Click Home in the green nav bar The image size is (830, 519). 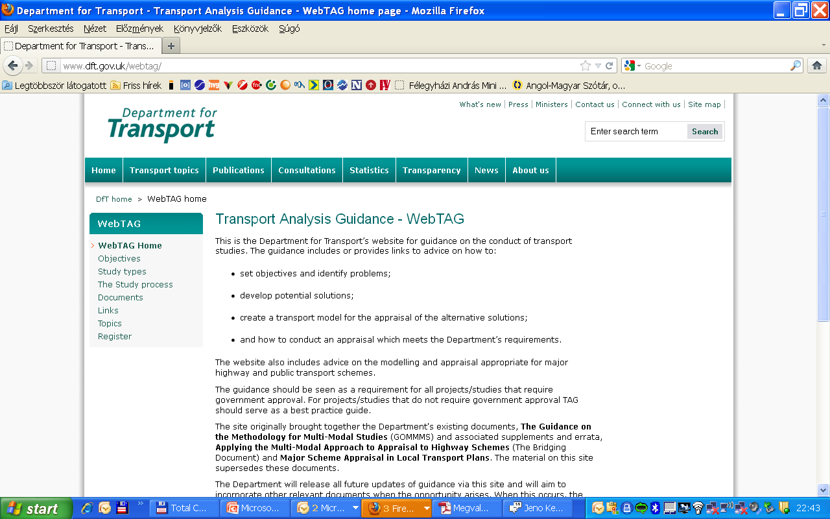(104, 170)
